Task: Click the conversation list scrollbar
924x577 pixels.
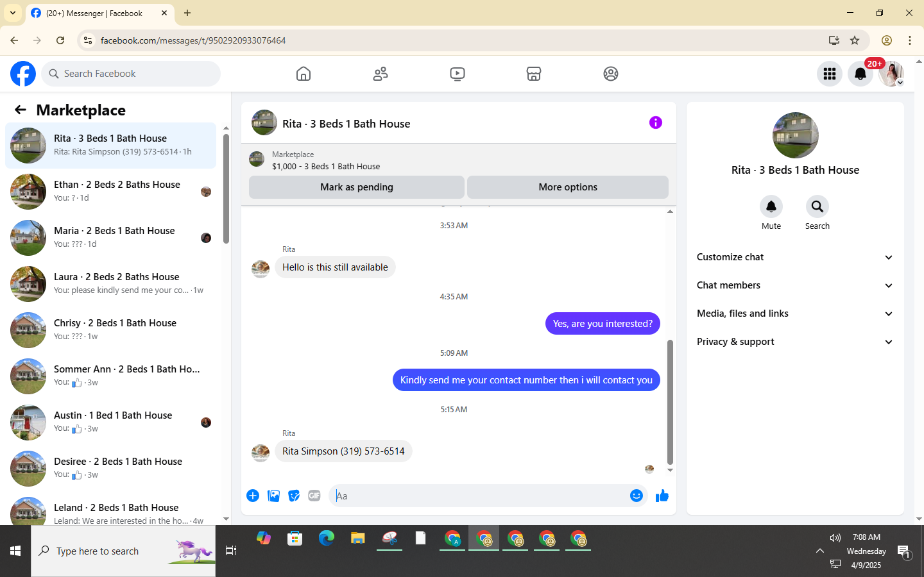Action: [x=226, y=188]
